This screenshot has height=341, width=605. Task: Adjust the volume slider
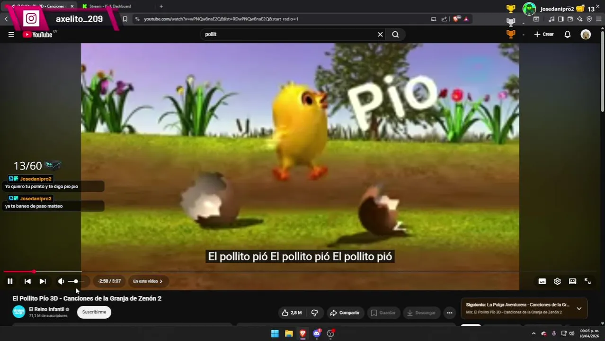click(x=76, y=281)
